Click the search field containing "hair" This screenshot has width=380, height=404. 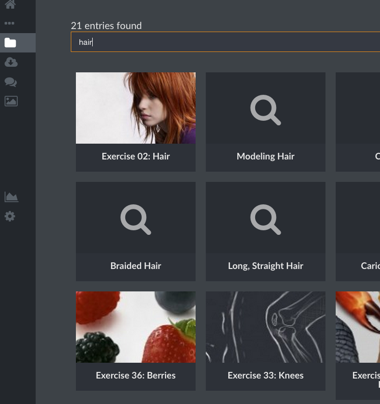[226, 42]
